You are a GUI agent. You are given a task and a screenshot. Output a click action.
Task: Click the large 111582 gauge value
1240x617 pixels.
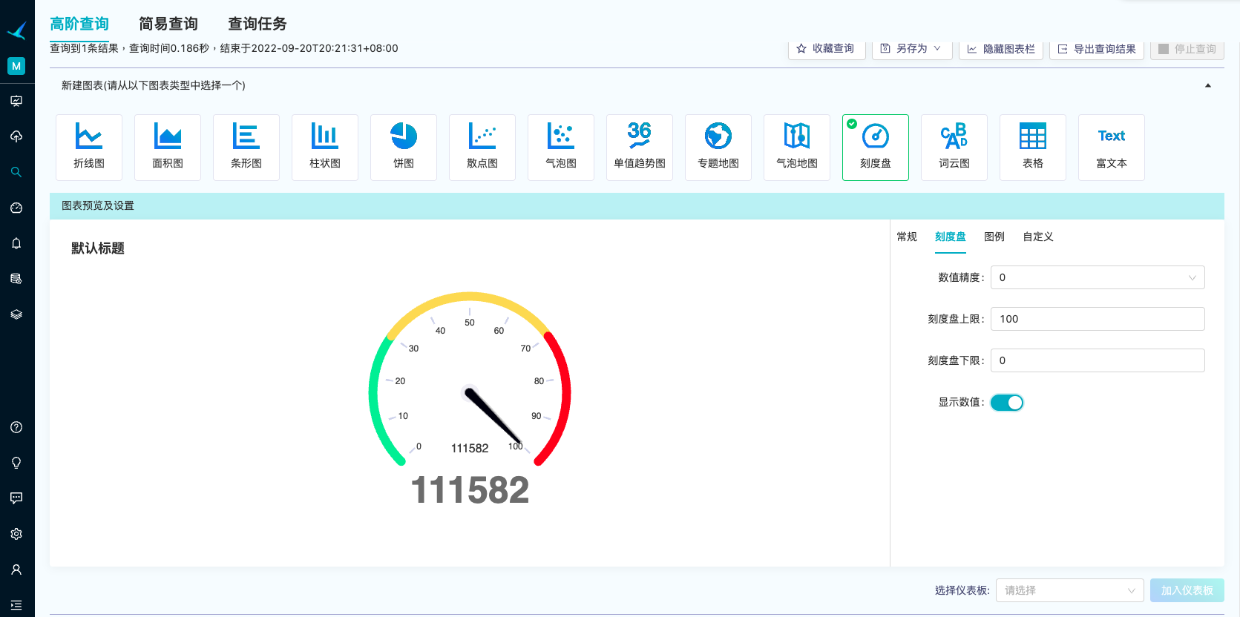[x=470, y=490]
